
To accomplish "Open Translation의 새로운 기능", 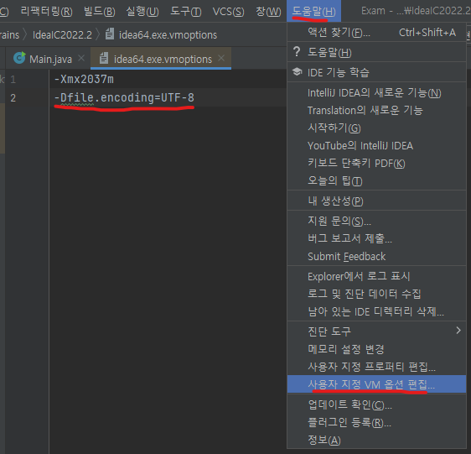I will pyautogui.click(x=376, y=111).
